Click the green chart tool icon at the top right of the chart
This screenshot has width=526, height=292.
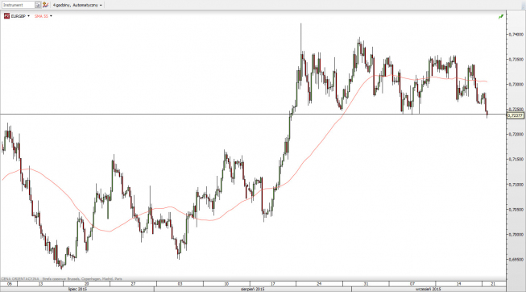501,16
